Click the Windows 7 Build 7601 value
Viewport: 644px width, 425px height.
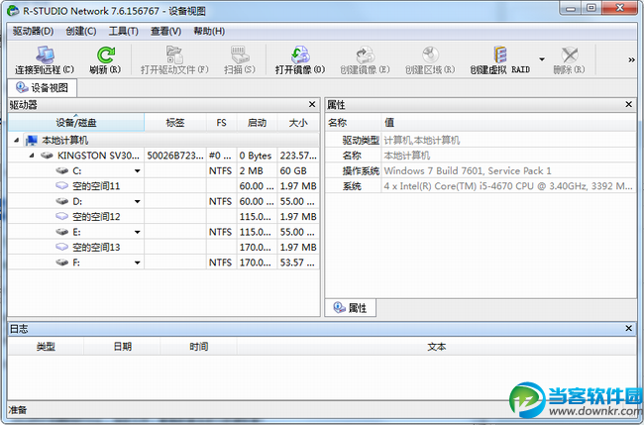tap(468, 170)
